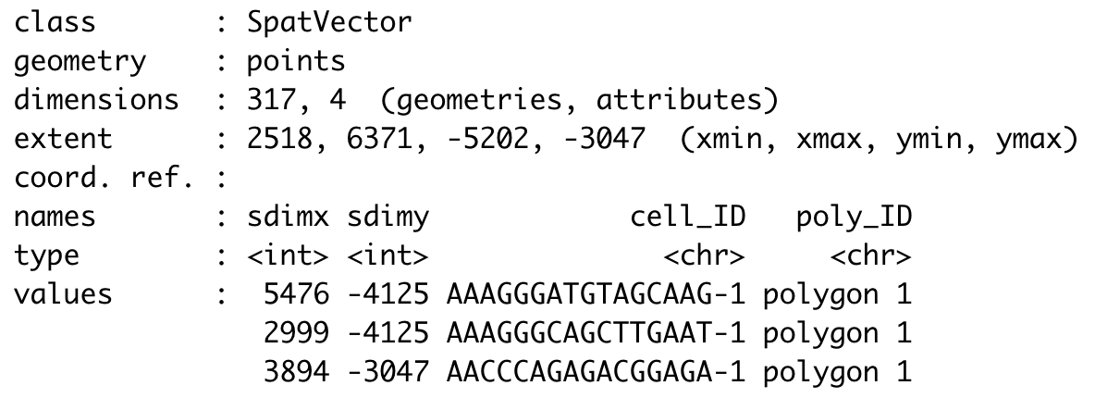Click the 'extent' field label
1095x398 pixels.
click(x=63, y=140)
